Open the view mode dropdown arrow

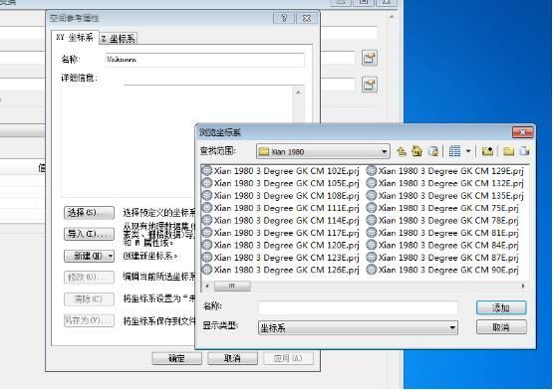click(468, 151)
